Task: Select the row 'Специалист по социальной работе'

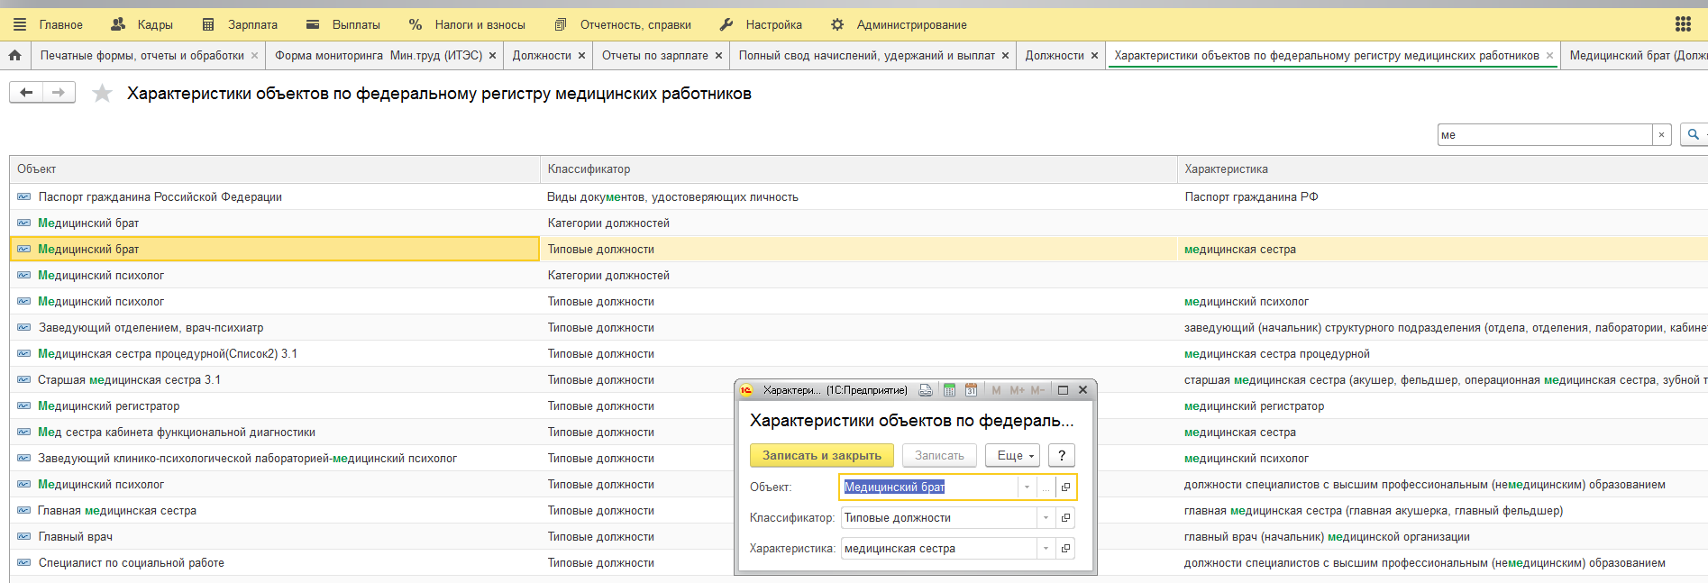Action: tap(858, 563)
